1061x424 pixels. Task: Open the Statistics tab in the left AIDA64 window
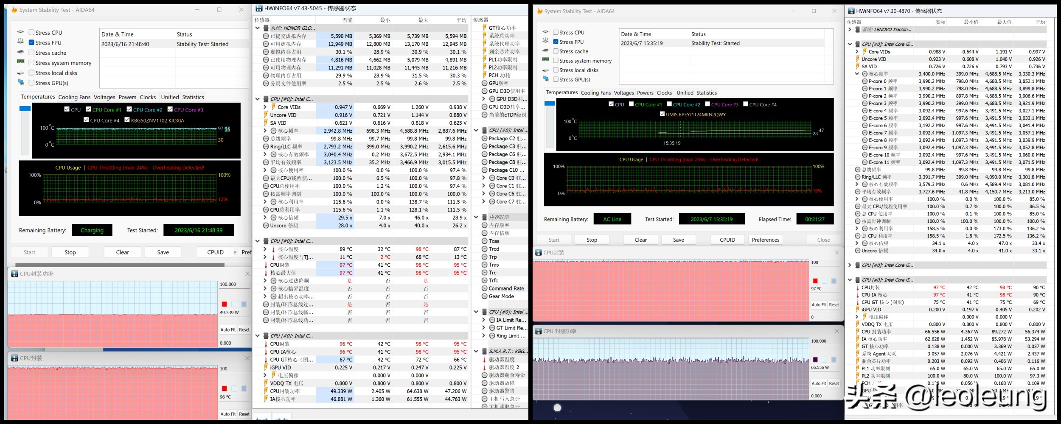193,97
